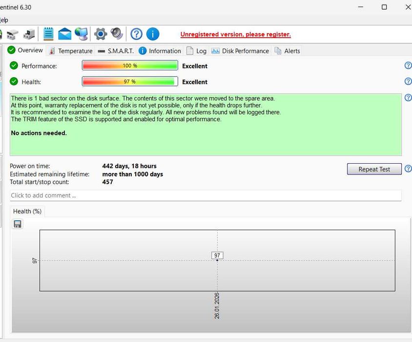Click green check icon next to Performance label
The height and width of the screenshot is (342, 412).
14,65
